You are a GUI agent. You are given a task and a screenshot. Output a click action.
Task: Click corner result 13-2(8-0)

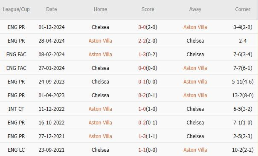[243, 95]
